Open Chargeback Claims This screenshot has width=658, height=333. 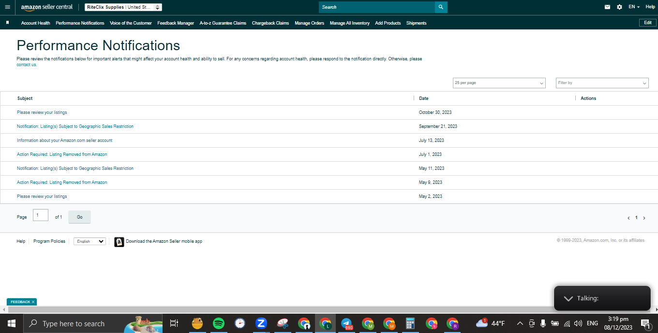(x=270, y=23)
